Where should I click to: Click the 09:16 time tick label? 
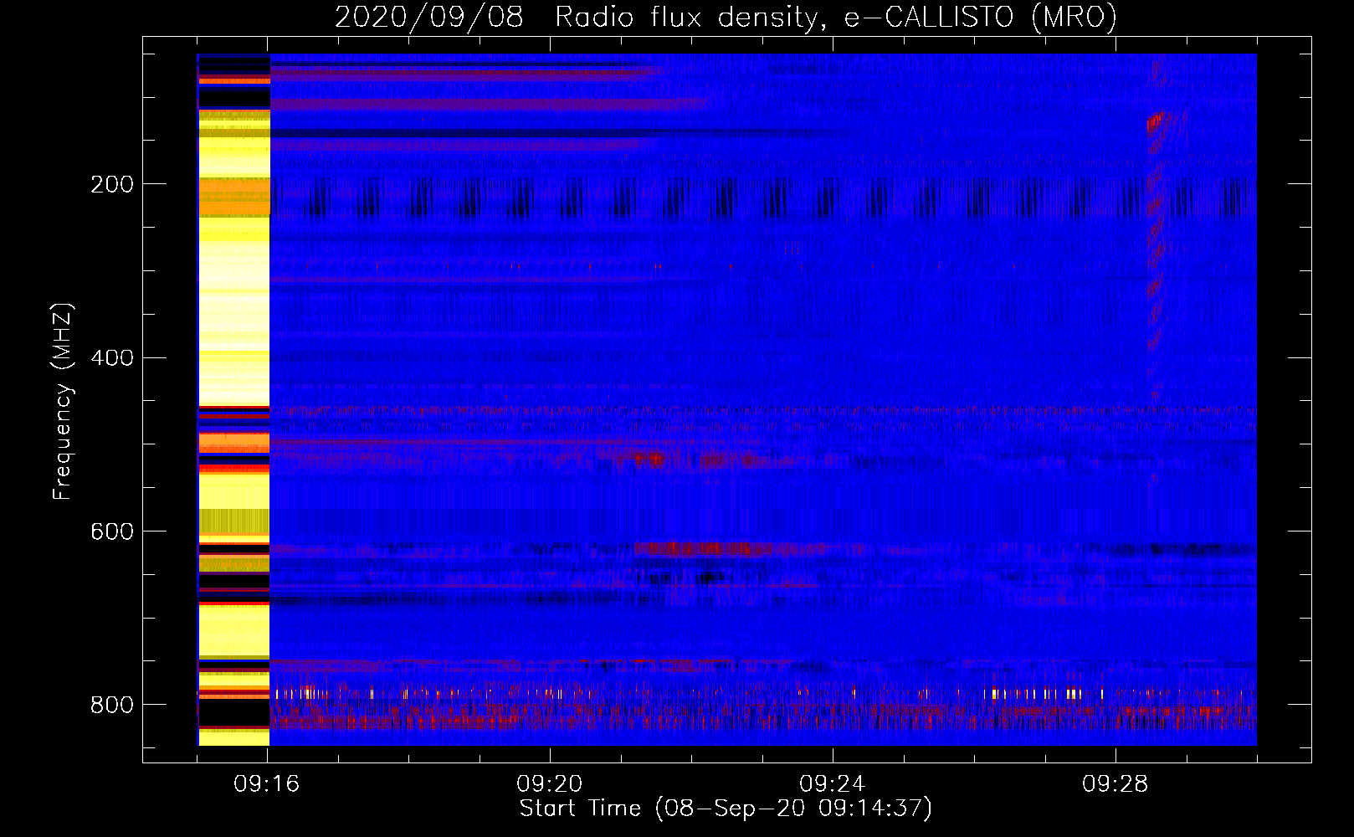(x=267, y=784)
